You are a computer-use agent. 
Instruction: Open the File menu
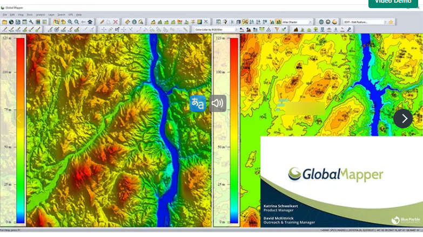click(x=5, y=15)
